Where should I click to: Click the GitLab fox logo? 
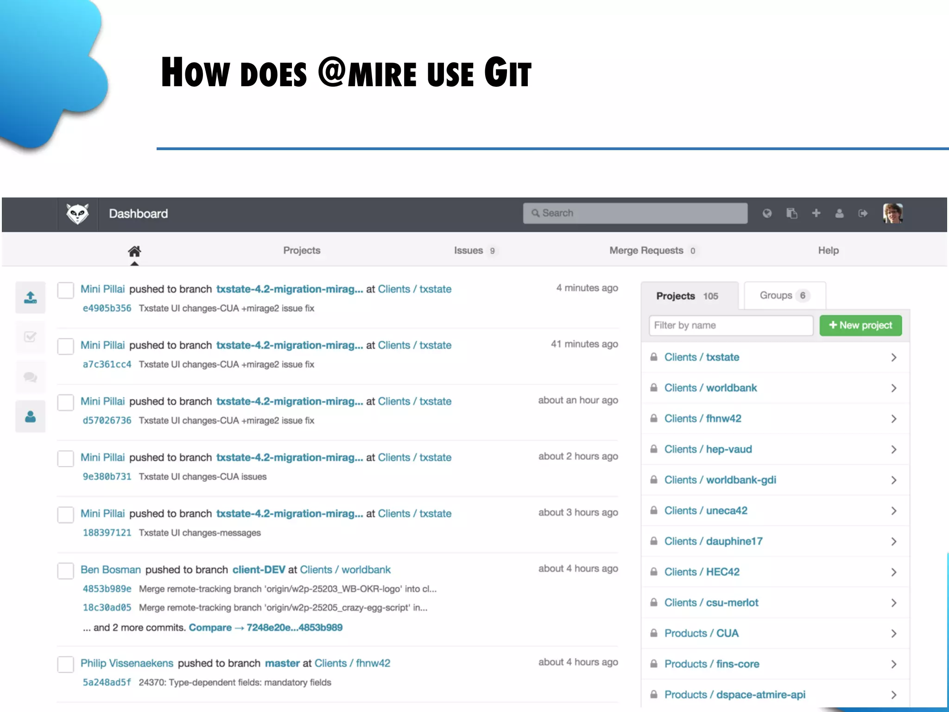[x=77, y=214]
